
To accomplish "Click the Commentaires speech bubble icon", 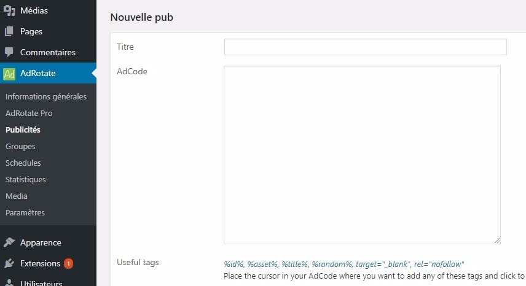I will 9,52.
